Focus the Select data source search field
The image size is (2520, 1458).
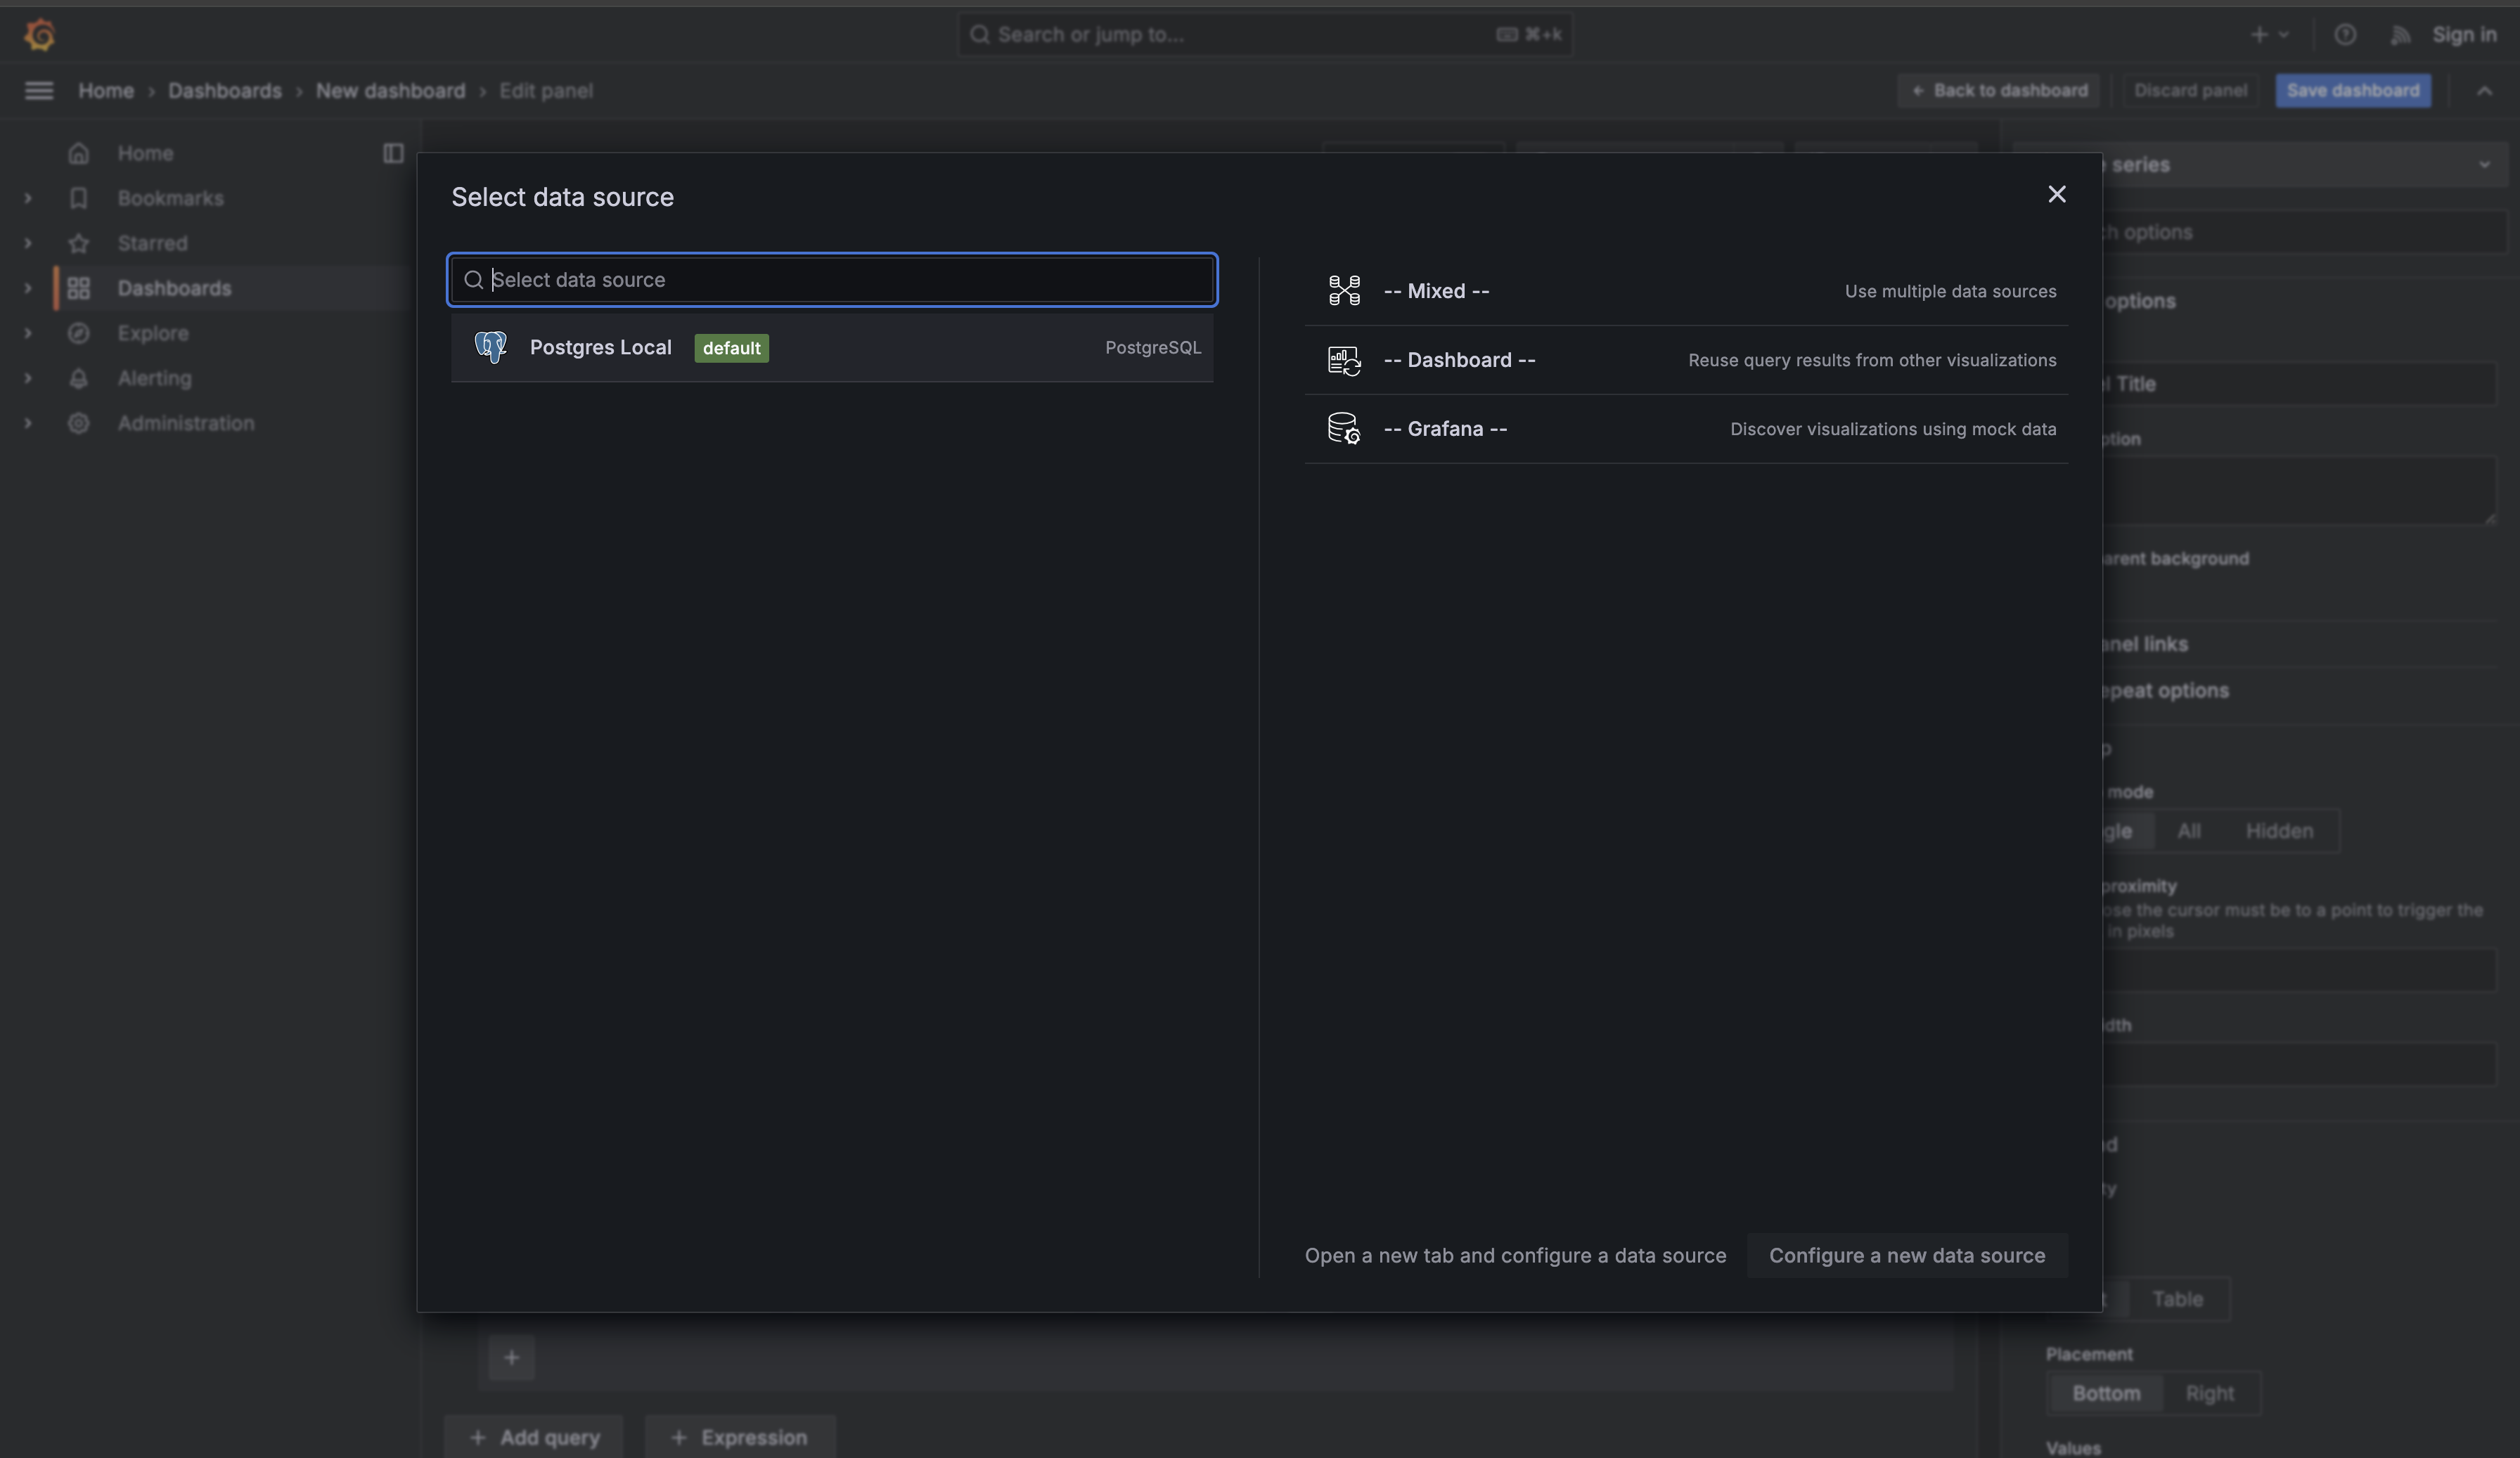(832, 280)
